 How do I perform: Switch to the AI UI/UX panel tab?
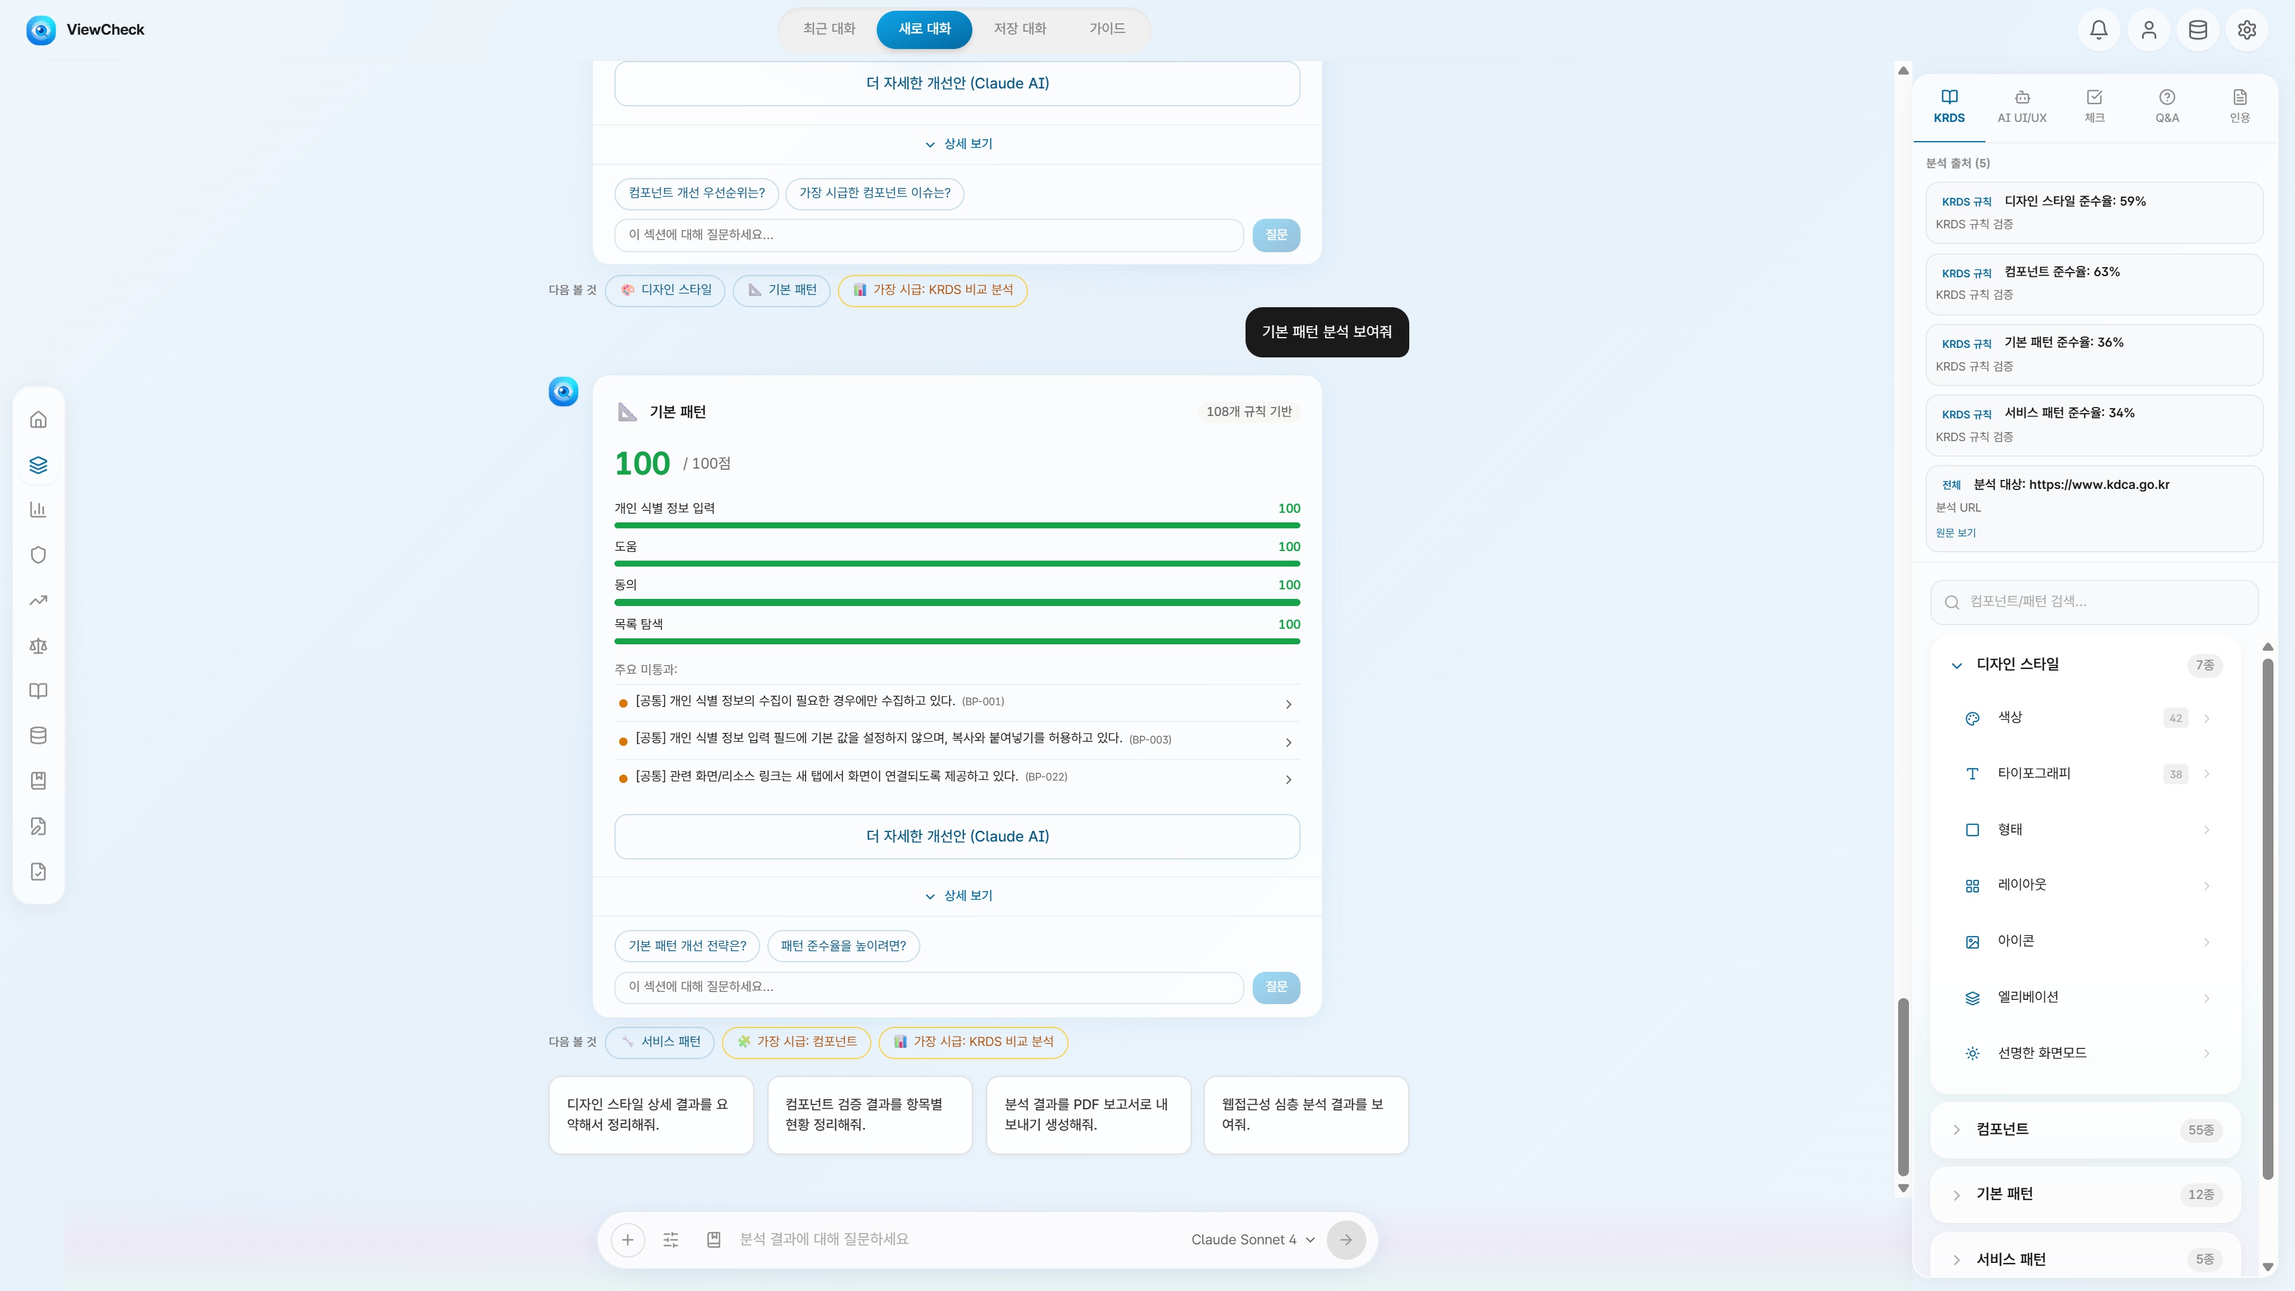2021,106
